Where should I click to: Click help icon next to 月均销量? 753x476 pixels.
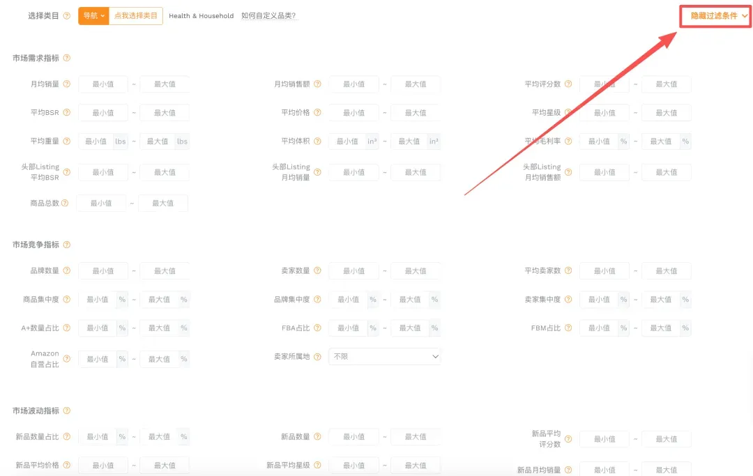pyautogui.click(x=67, y=84)
